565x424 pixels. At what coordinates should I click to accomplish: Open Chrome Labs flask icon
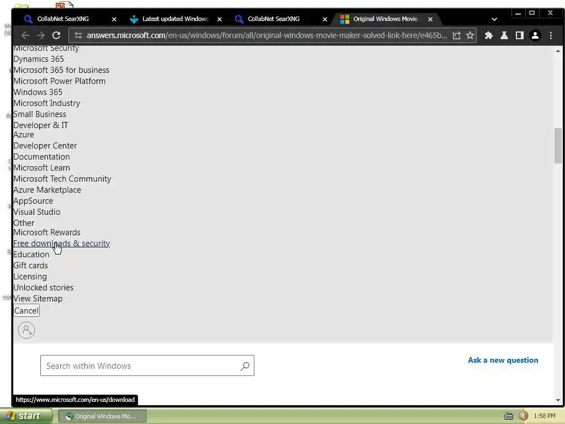pyautogui.click(x=504, y=35)
